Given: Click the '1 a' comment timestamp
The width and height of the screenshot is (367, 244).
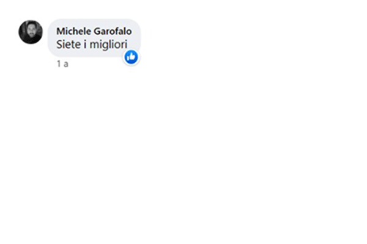Looking at the screenshot, I should pyautogui.click(x=62, y=63).
